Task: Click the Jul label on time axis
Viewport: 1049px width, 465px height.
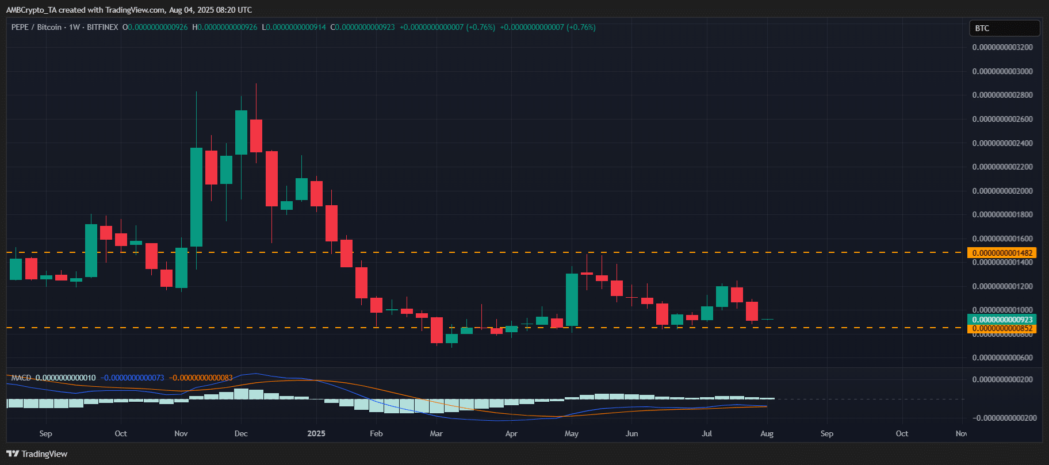Action: click(707, 433)
